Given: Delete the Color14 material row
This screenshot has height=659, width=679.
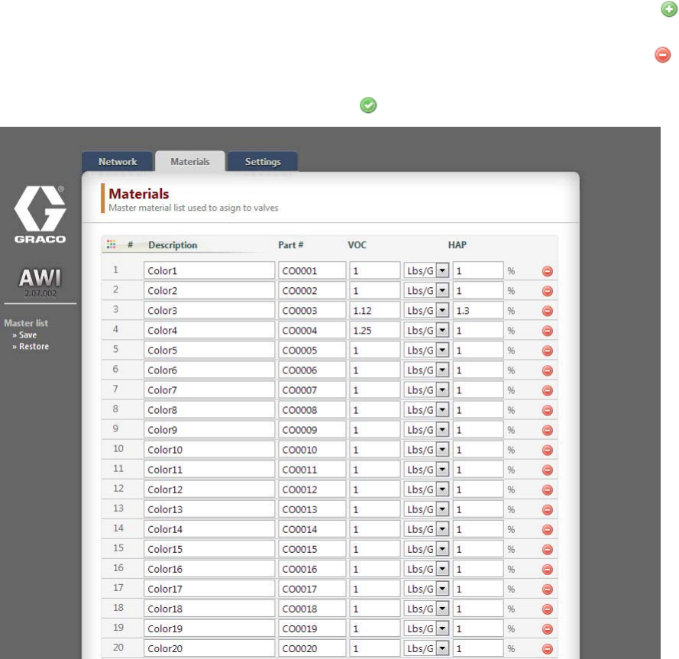Looking at the screenshot, I should click(x=548, y=530).
